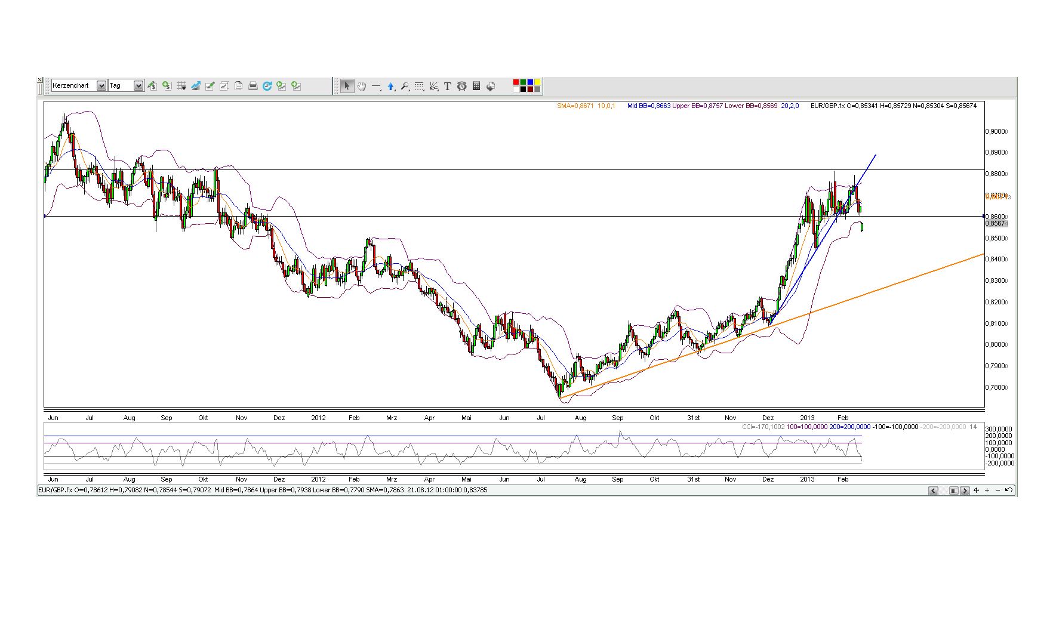Click the chart scroll right arrow button

(x=965, y=490)
